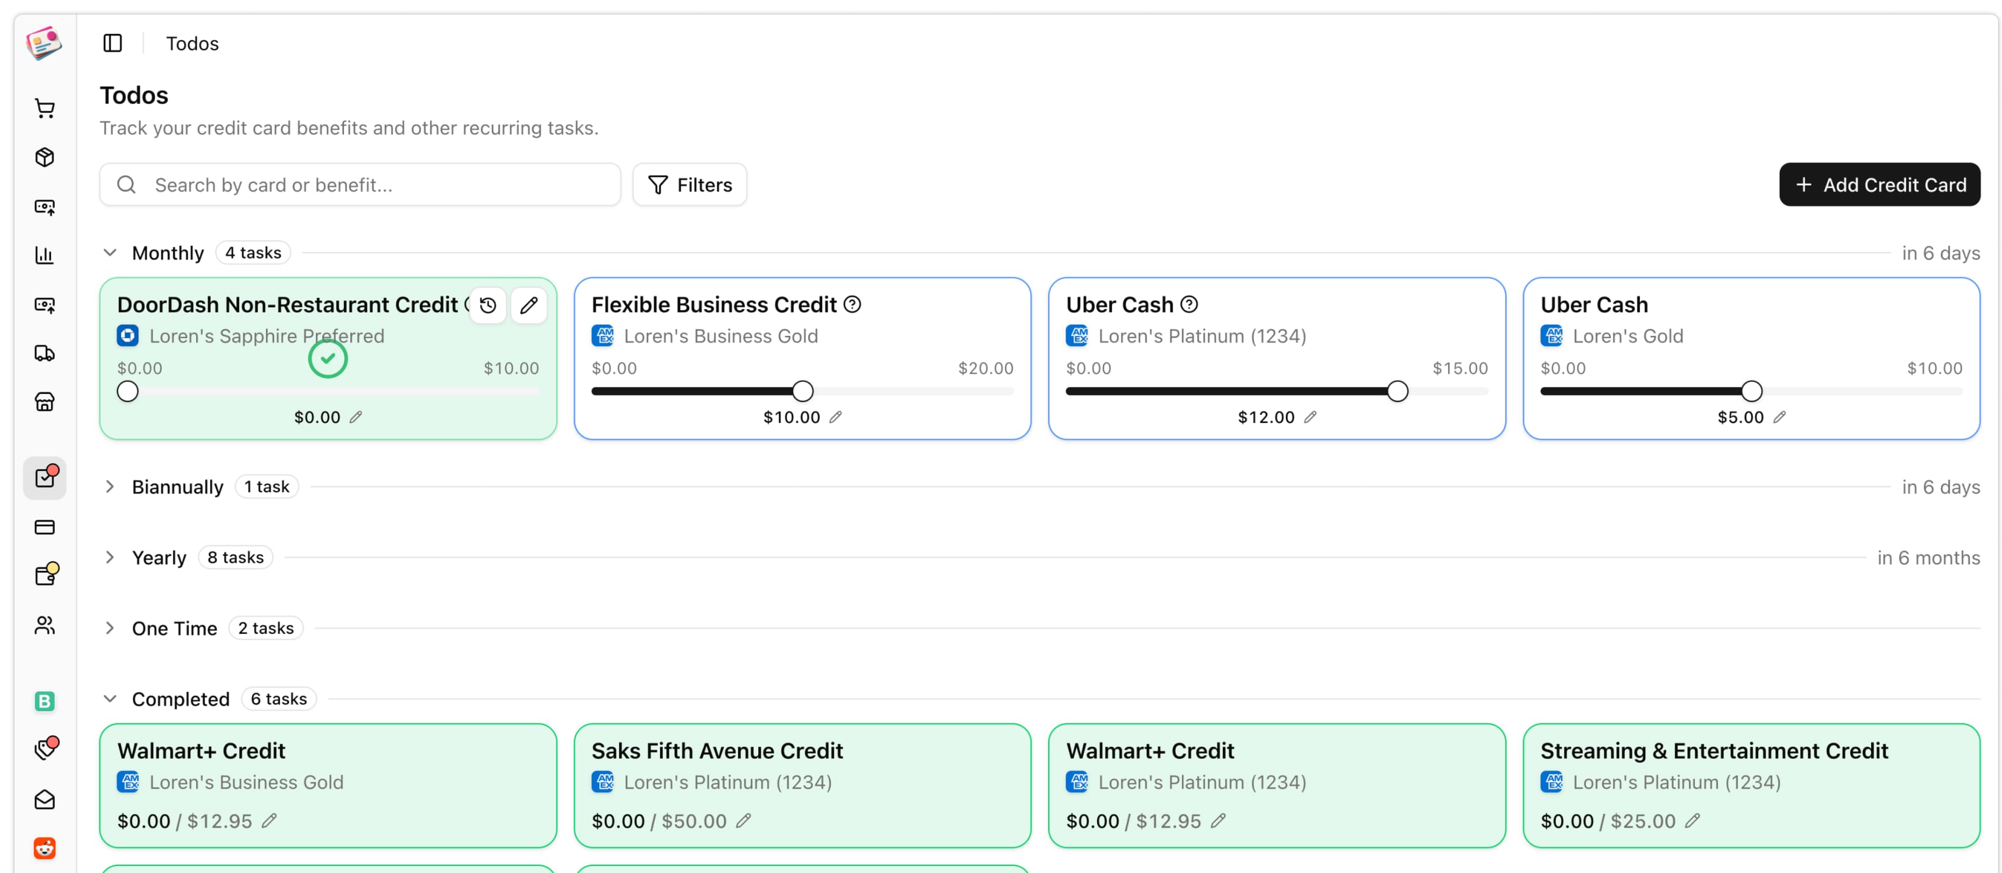
Task: Open the package box sidebar icon
Action: click(x=45, y=158)
